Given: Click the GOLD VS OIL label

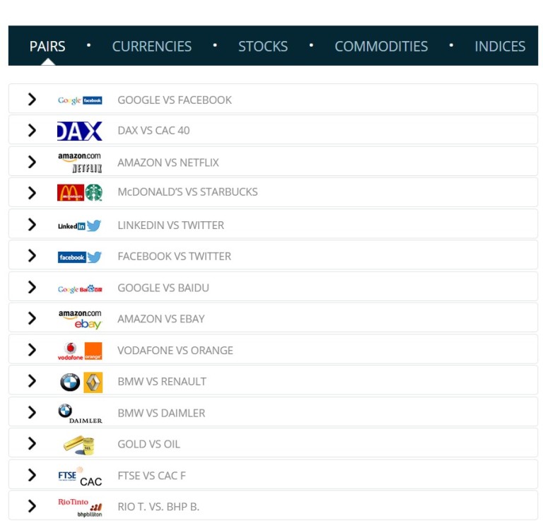Looking at the screenshot, I should point(149,444).
